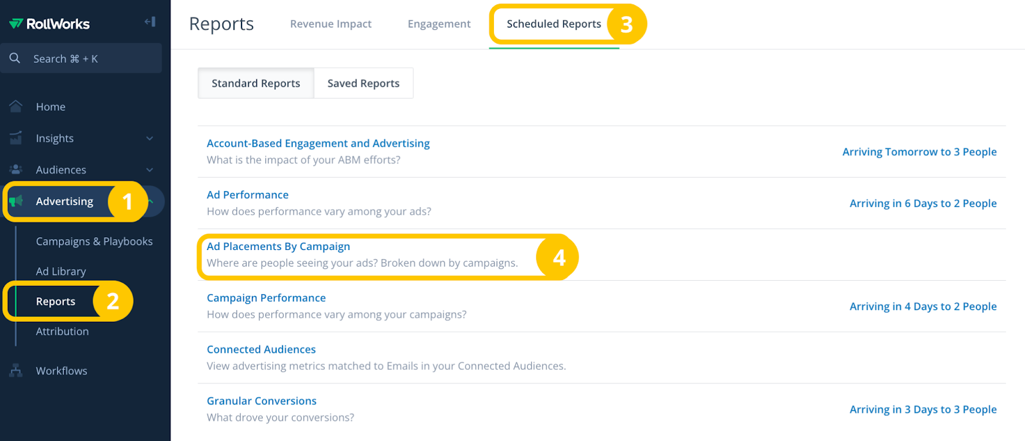Open Account-Based Engagement and Advertising report

pyautogui.click(x=318, y=144)
